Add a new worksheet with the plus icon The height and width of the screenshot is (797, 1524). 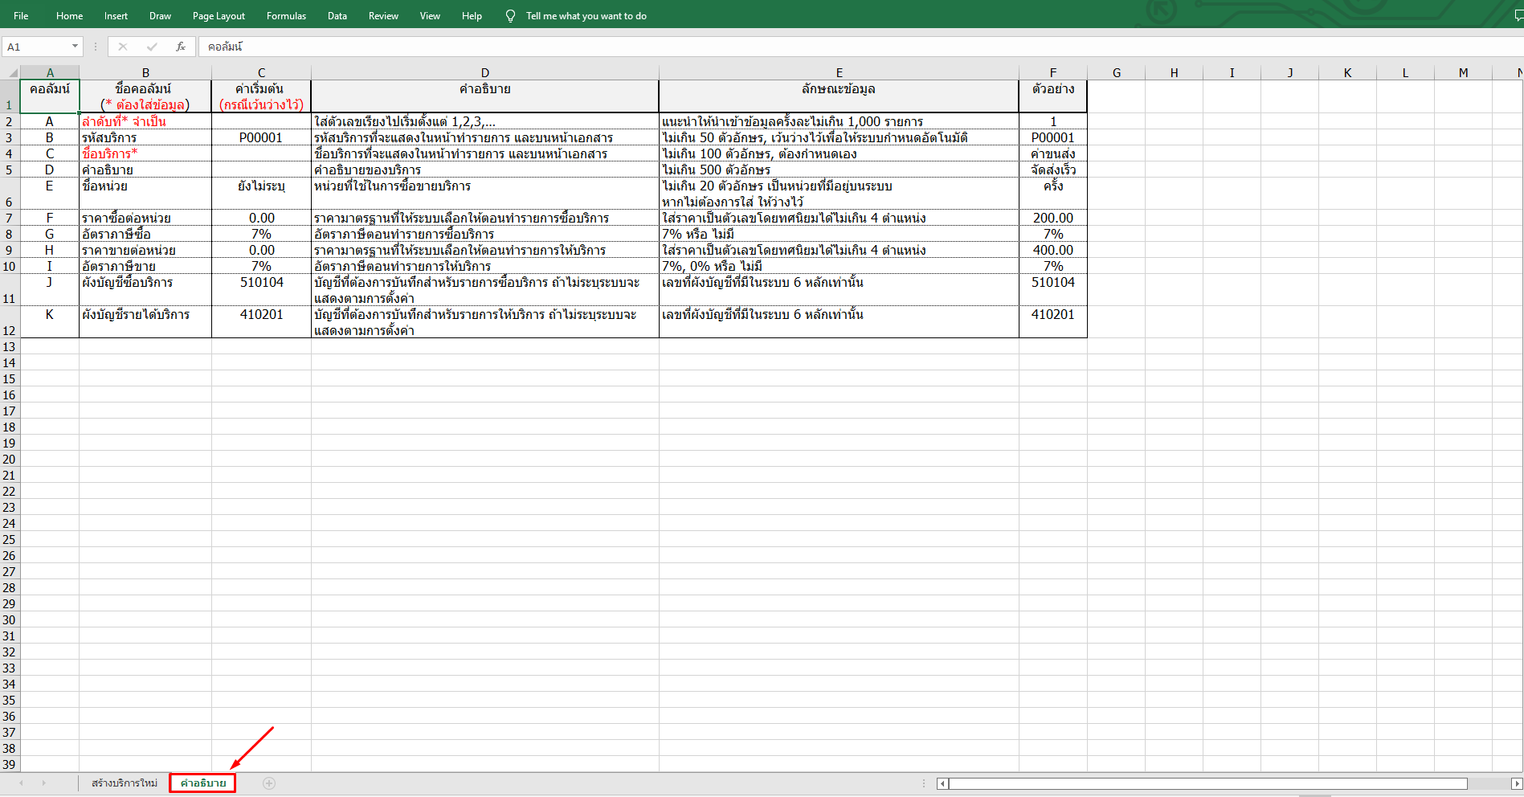point(269,783)
